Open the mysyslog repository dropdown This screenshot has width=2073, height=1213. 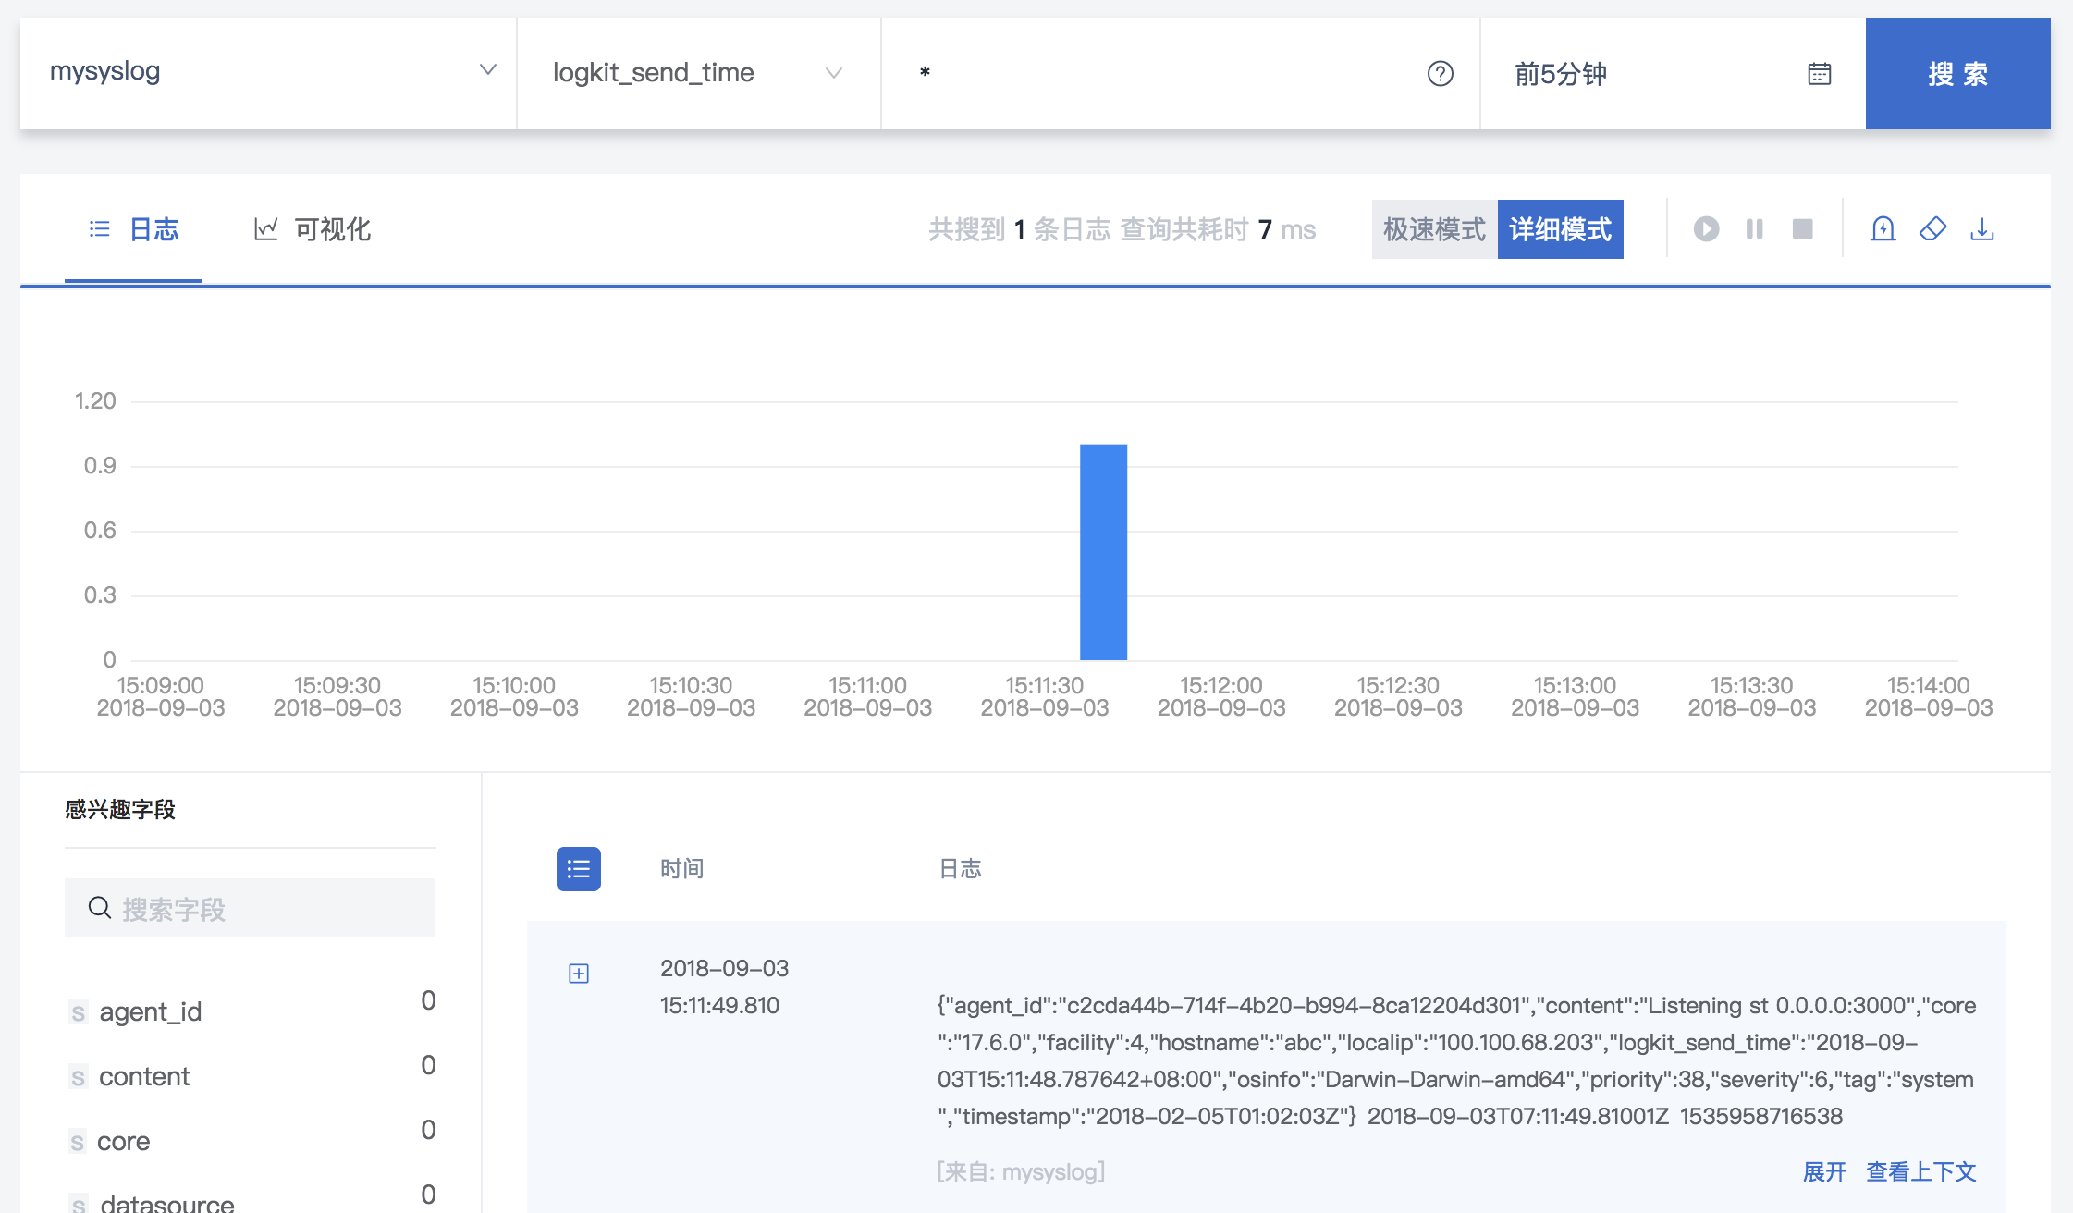tap(268, 73)
